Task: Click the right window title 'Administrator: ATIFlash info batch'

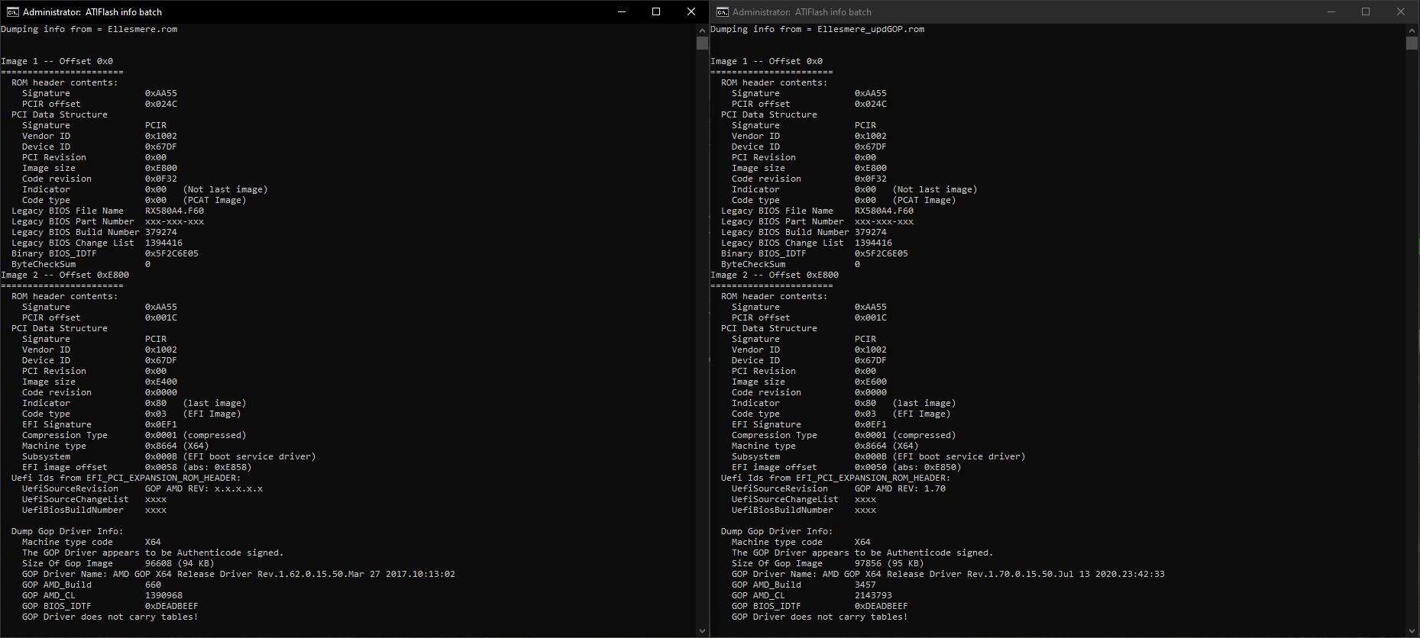Action: coord(802,12)
